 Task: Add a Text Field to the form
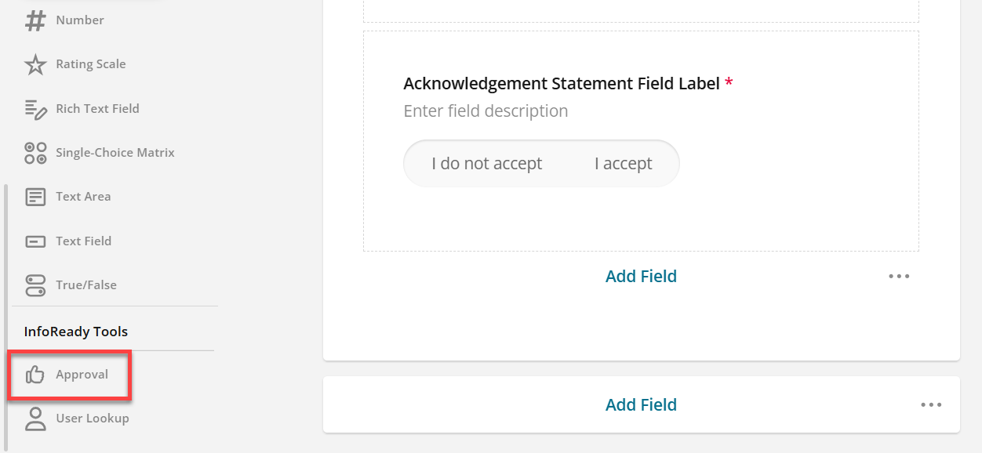[85, 241]
